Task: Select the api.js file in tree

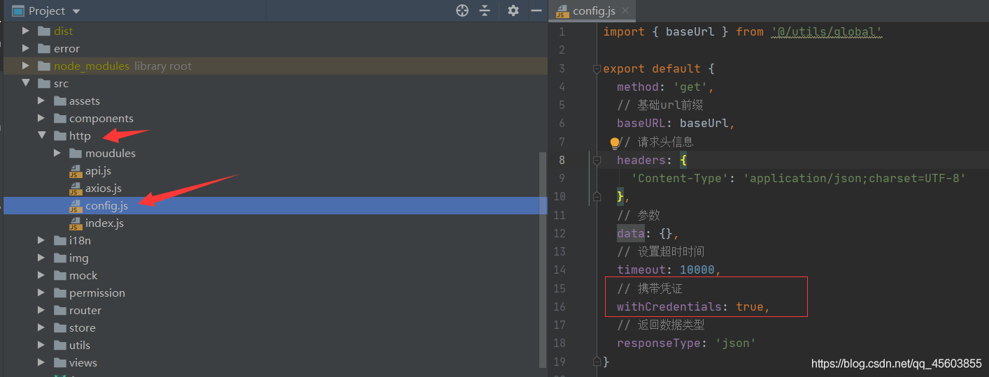Action: (98, 171)
